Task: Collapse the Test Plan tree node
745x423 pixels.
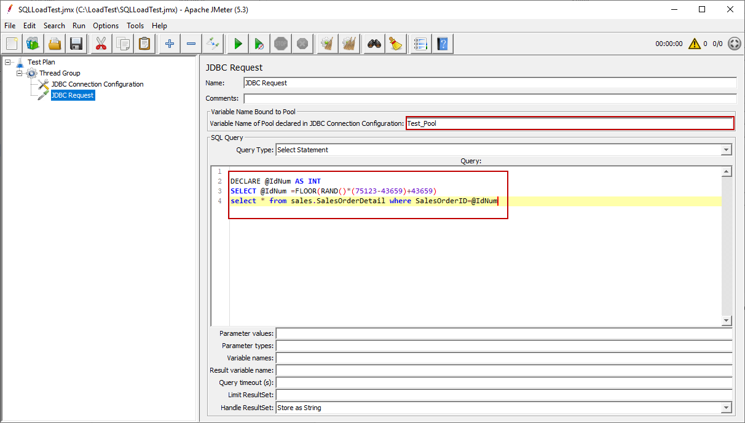Action: point(7,62)
